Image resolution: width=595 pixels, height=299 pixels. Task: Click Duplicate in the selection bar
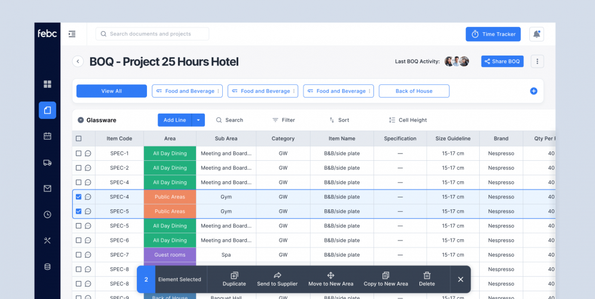point(234,279)
